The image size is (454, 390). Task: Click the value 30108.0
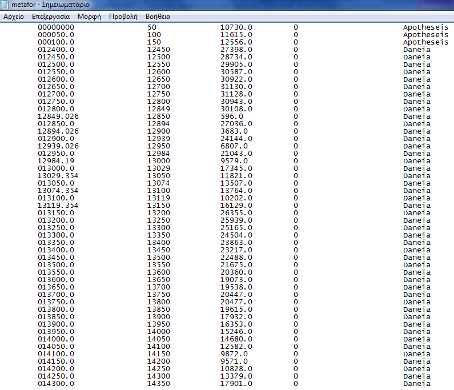(236, 109)
